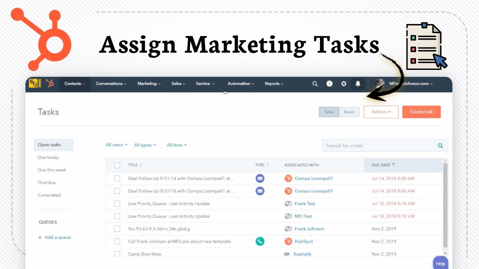This screenshot has height=269, width=479.
Task: Switch to Table view toggle
Action: coord(329,112)
